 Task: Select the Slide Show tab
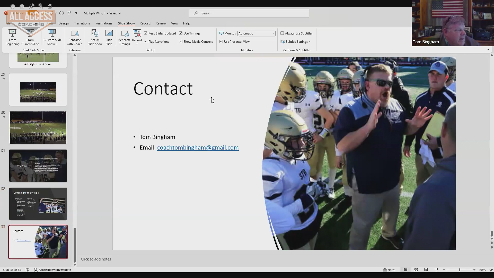click(126, 23)
